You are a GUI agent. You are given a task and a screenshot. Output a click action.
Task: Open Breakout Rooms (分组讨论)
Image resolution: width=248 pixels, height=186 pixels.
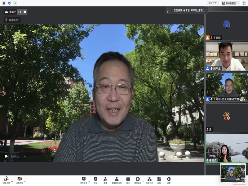click(149, 179)
